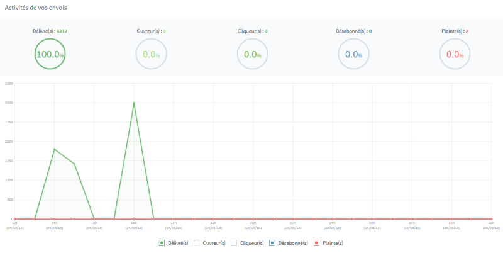
Task: Select the 1400 data point at 15h
Action: pyautogui.click(x=74, y=164)
